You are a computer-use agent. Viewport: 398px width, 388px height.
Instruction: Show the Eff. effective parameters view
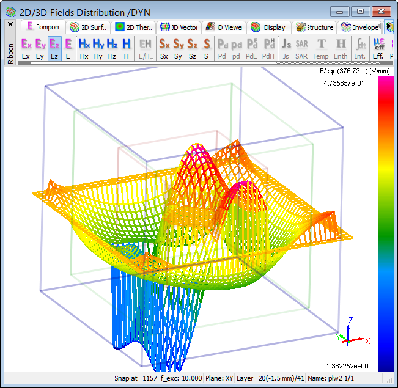tap(378, 45)
